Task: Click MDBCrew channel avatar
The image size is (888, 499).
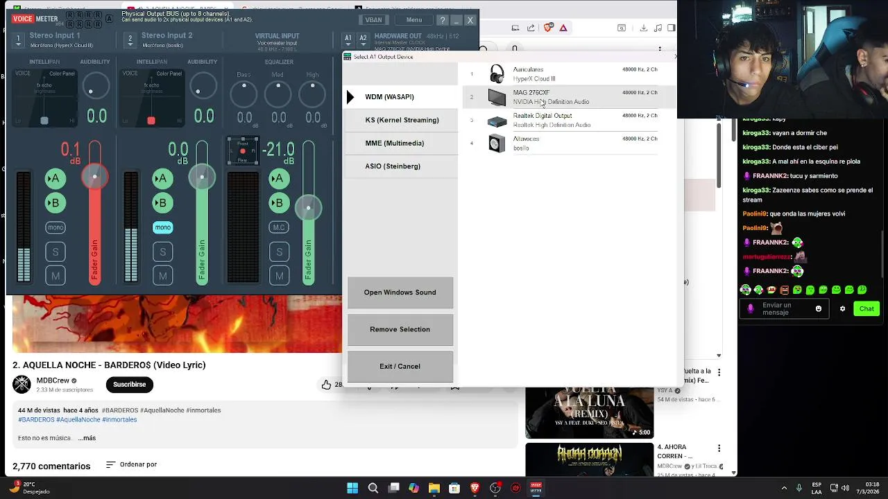Action: coord(22,384)
